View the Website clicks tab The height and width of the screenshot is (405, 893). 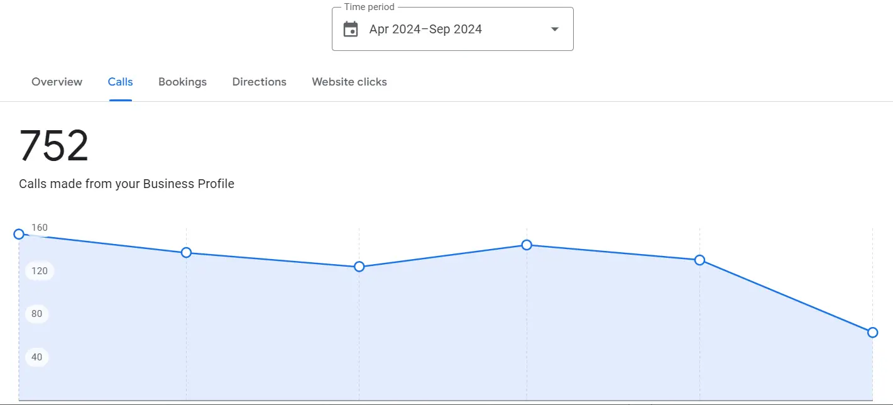349,82
